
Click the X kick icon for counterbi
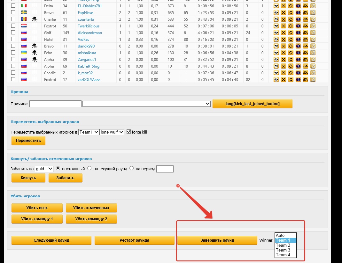[283, 19]
